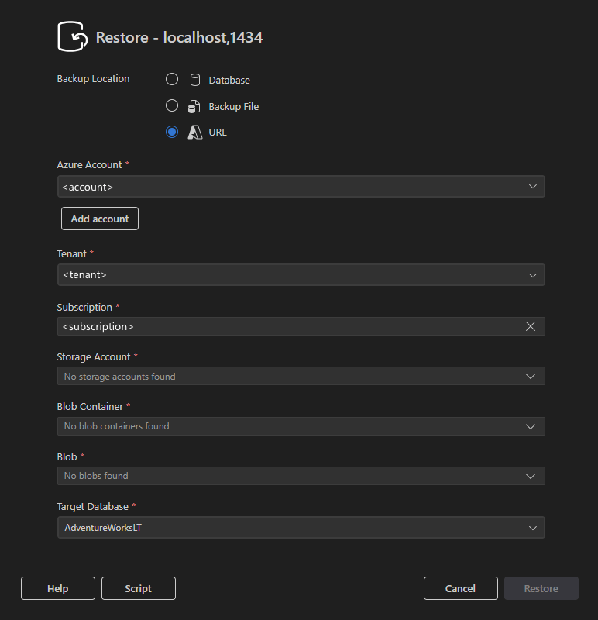Click the Azure URL icon
This screenshot has height=620, width=598.
pyautogui.click(x=194, y=132)
